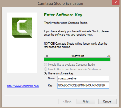Close the Camtasia Studio Evaluation dialog
The height and width of the screenshot is (108, 121).
115,3
